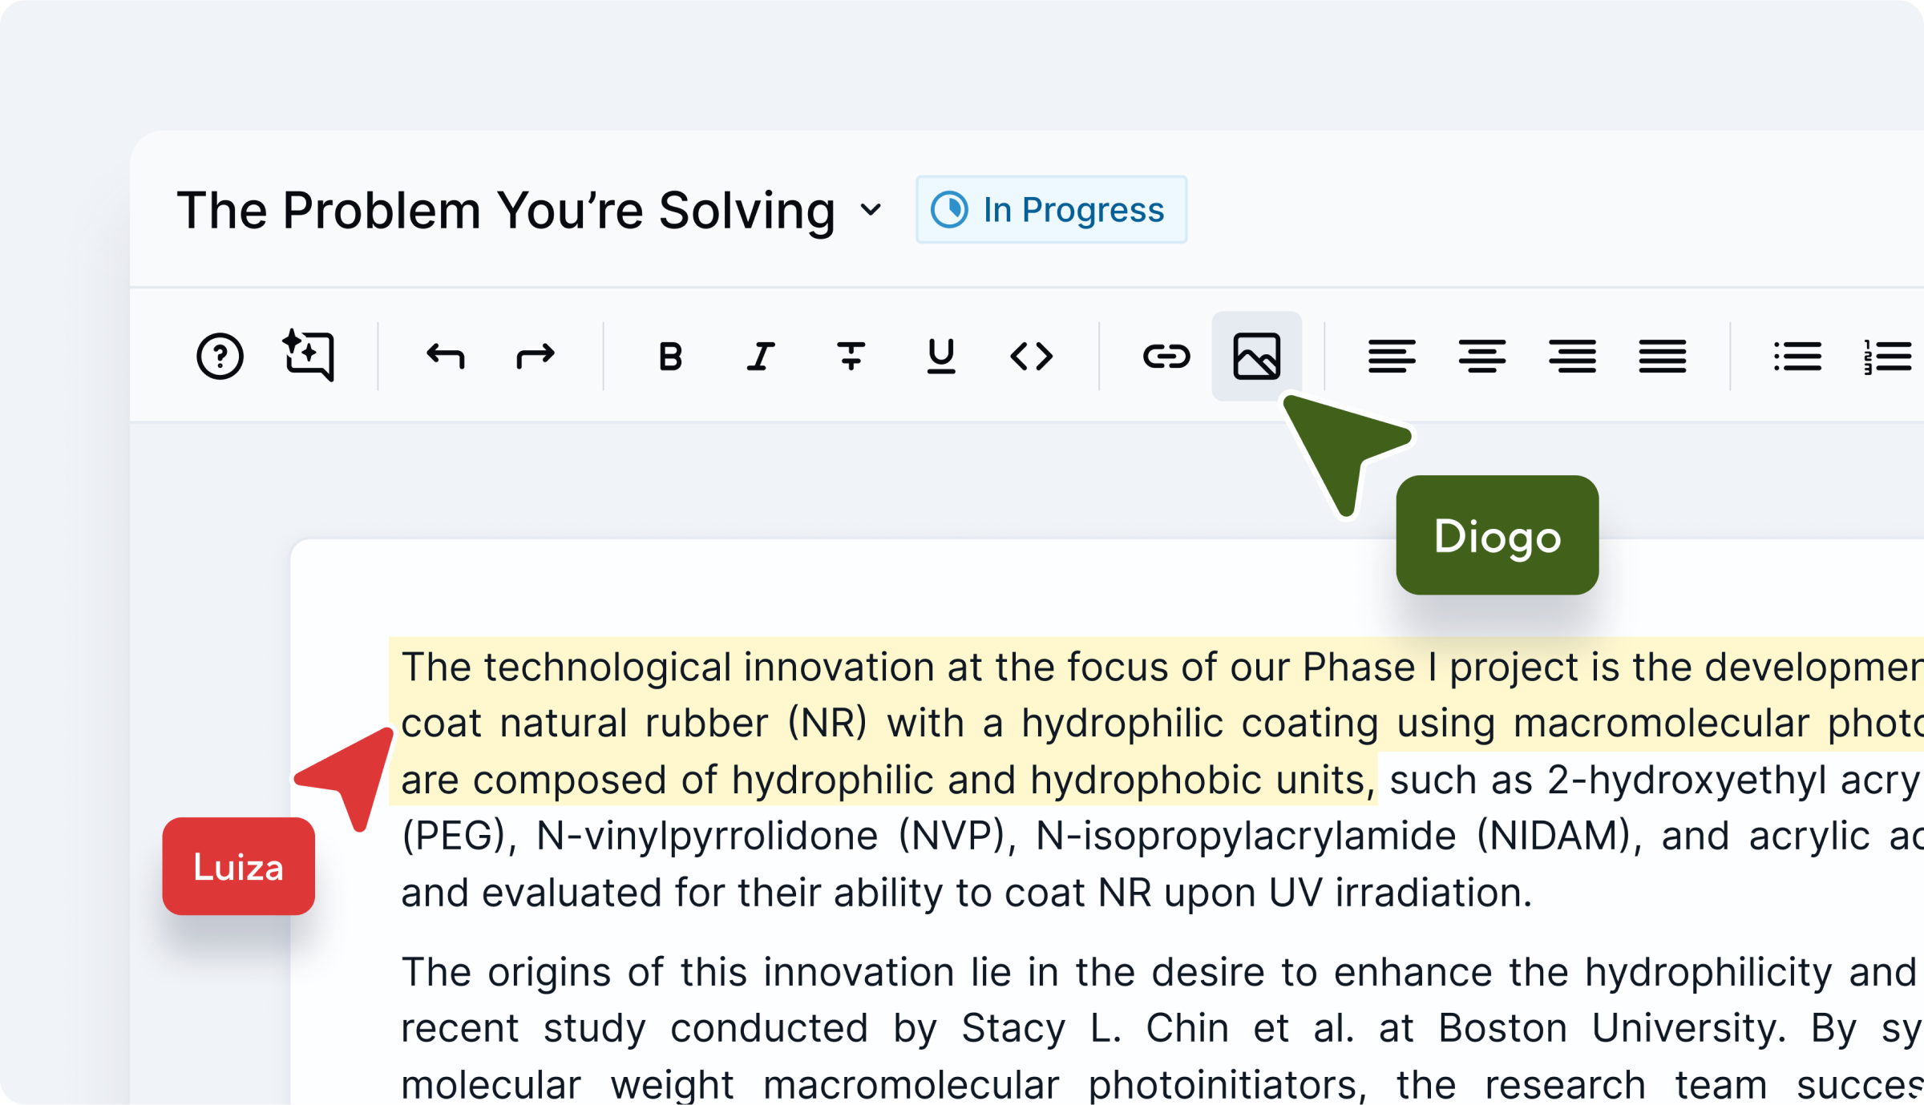Redo the last undone edit

tap(536, 356)
